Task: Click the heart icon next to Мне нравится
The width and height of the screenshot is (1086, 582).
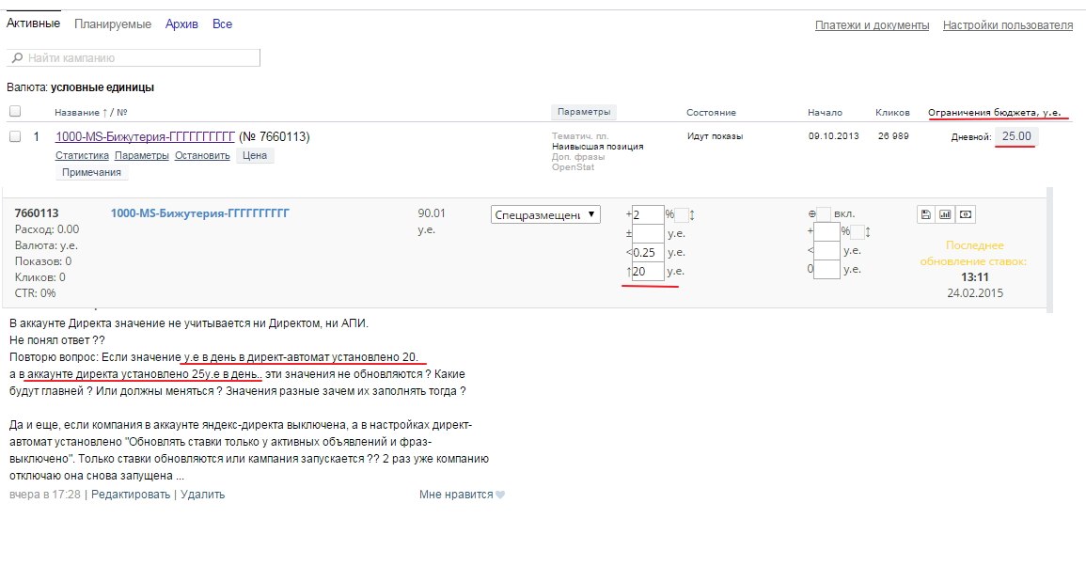Action: click(500, 495)
